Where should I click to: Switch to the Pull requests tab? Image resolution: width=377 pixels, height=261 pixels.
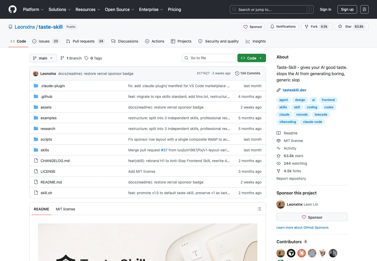[85, 41]
